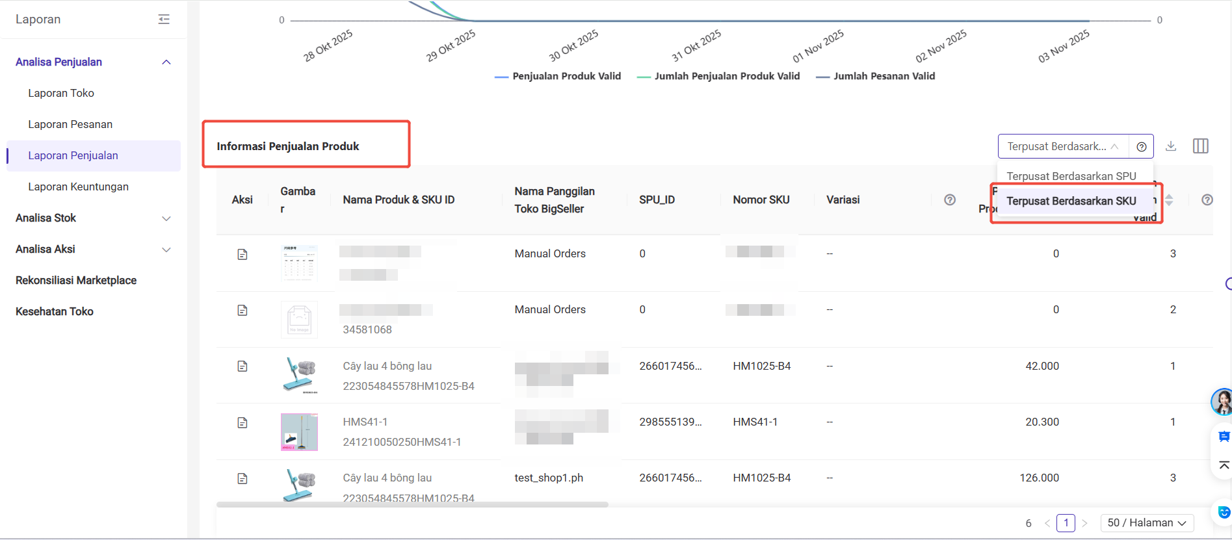This screenshot has width=1232, height=540.
Task: Click test_shop1.ph store name
Action: [549, 478]
